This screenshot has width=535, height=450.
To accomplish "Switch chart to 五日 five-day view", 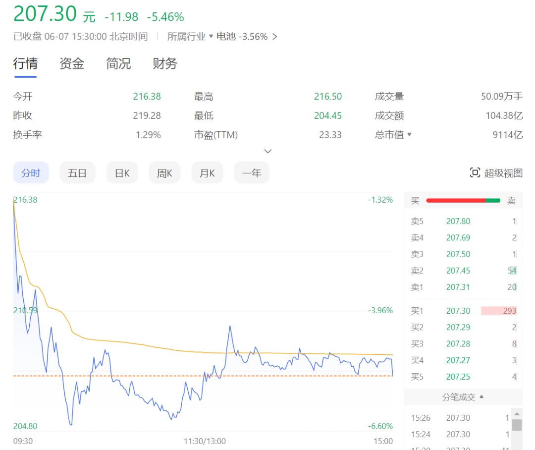I will click(77, 173).
